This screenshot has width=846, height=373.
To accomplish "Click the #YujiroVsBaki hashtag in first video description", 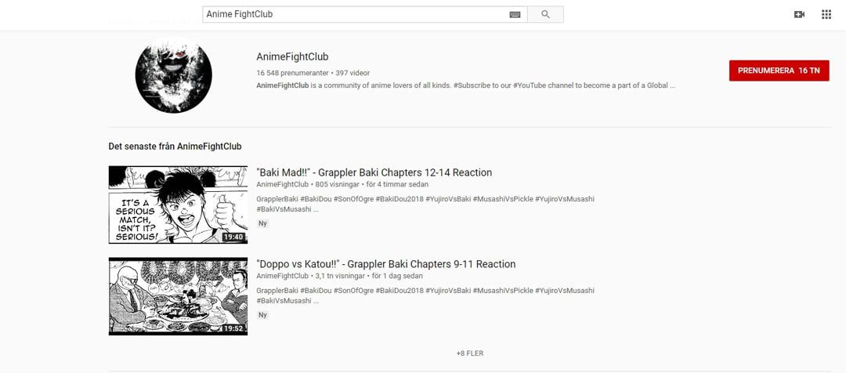I will (448, 199).
